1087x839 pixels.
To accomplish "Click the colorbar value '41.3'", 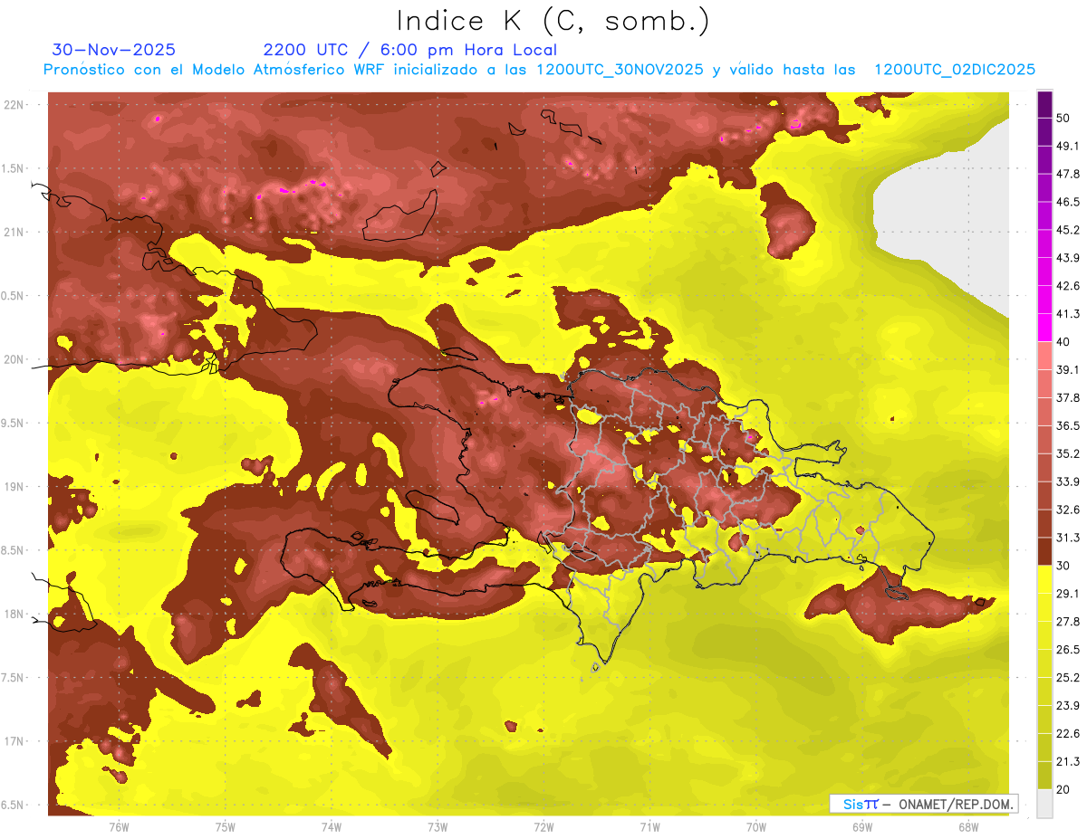I will [x=1068, y=314].
